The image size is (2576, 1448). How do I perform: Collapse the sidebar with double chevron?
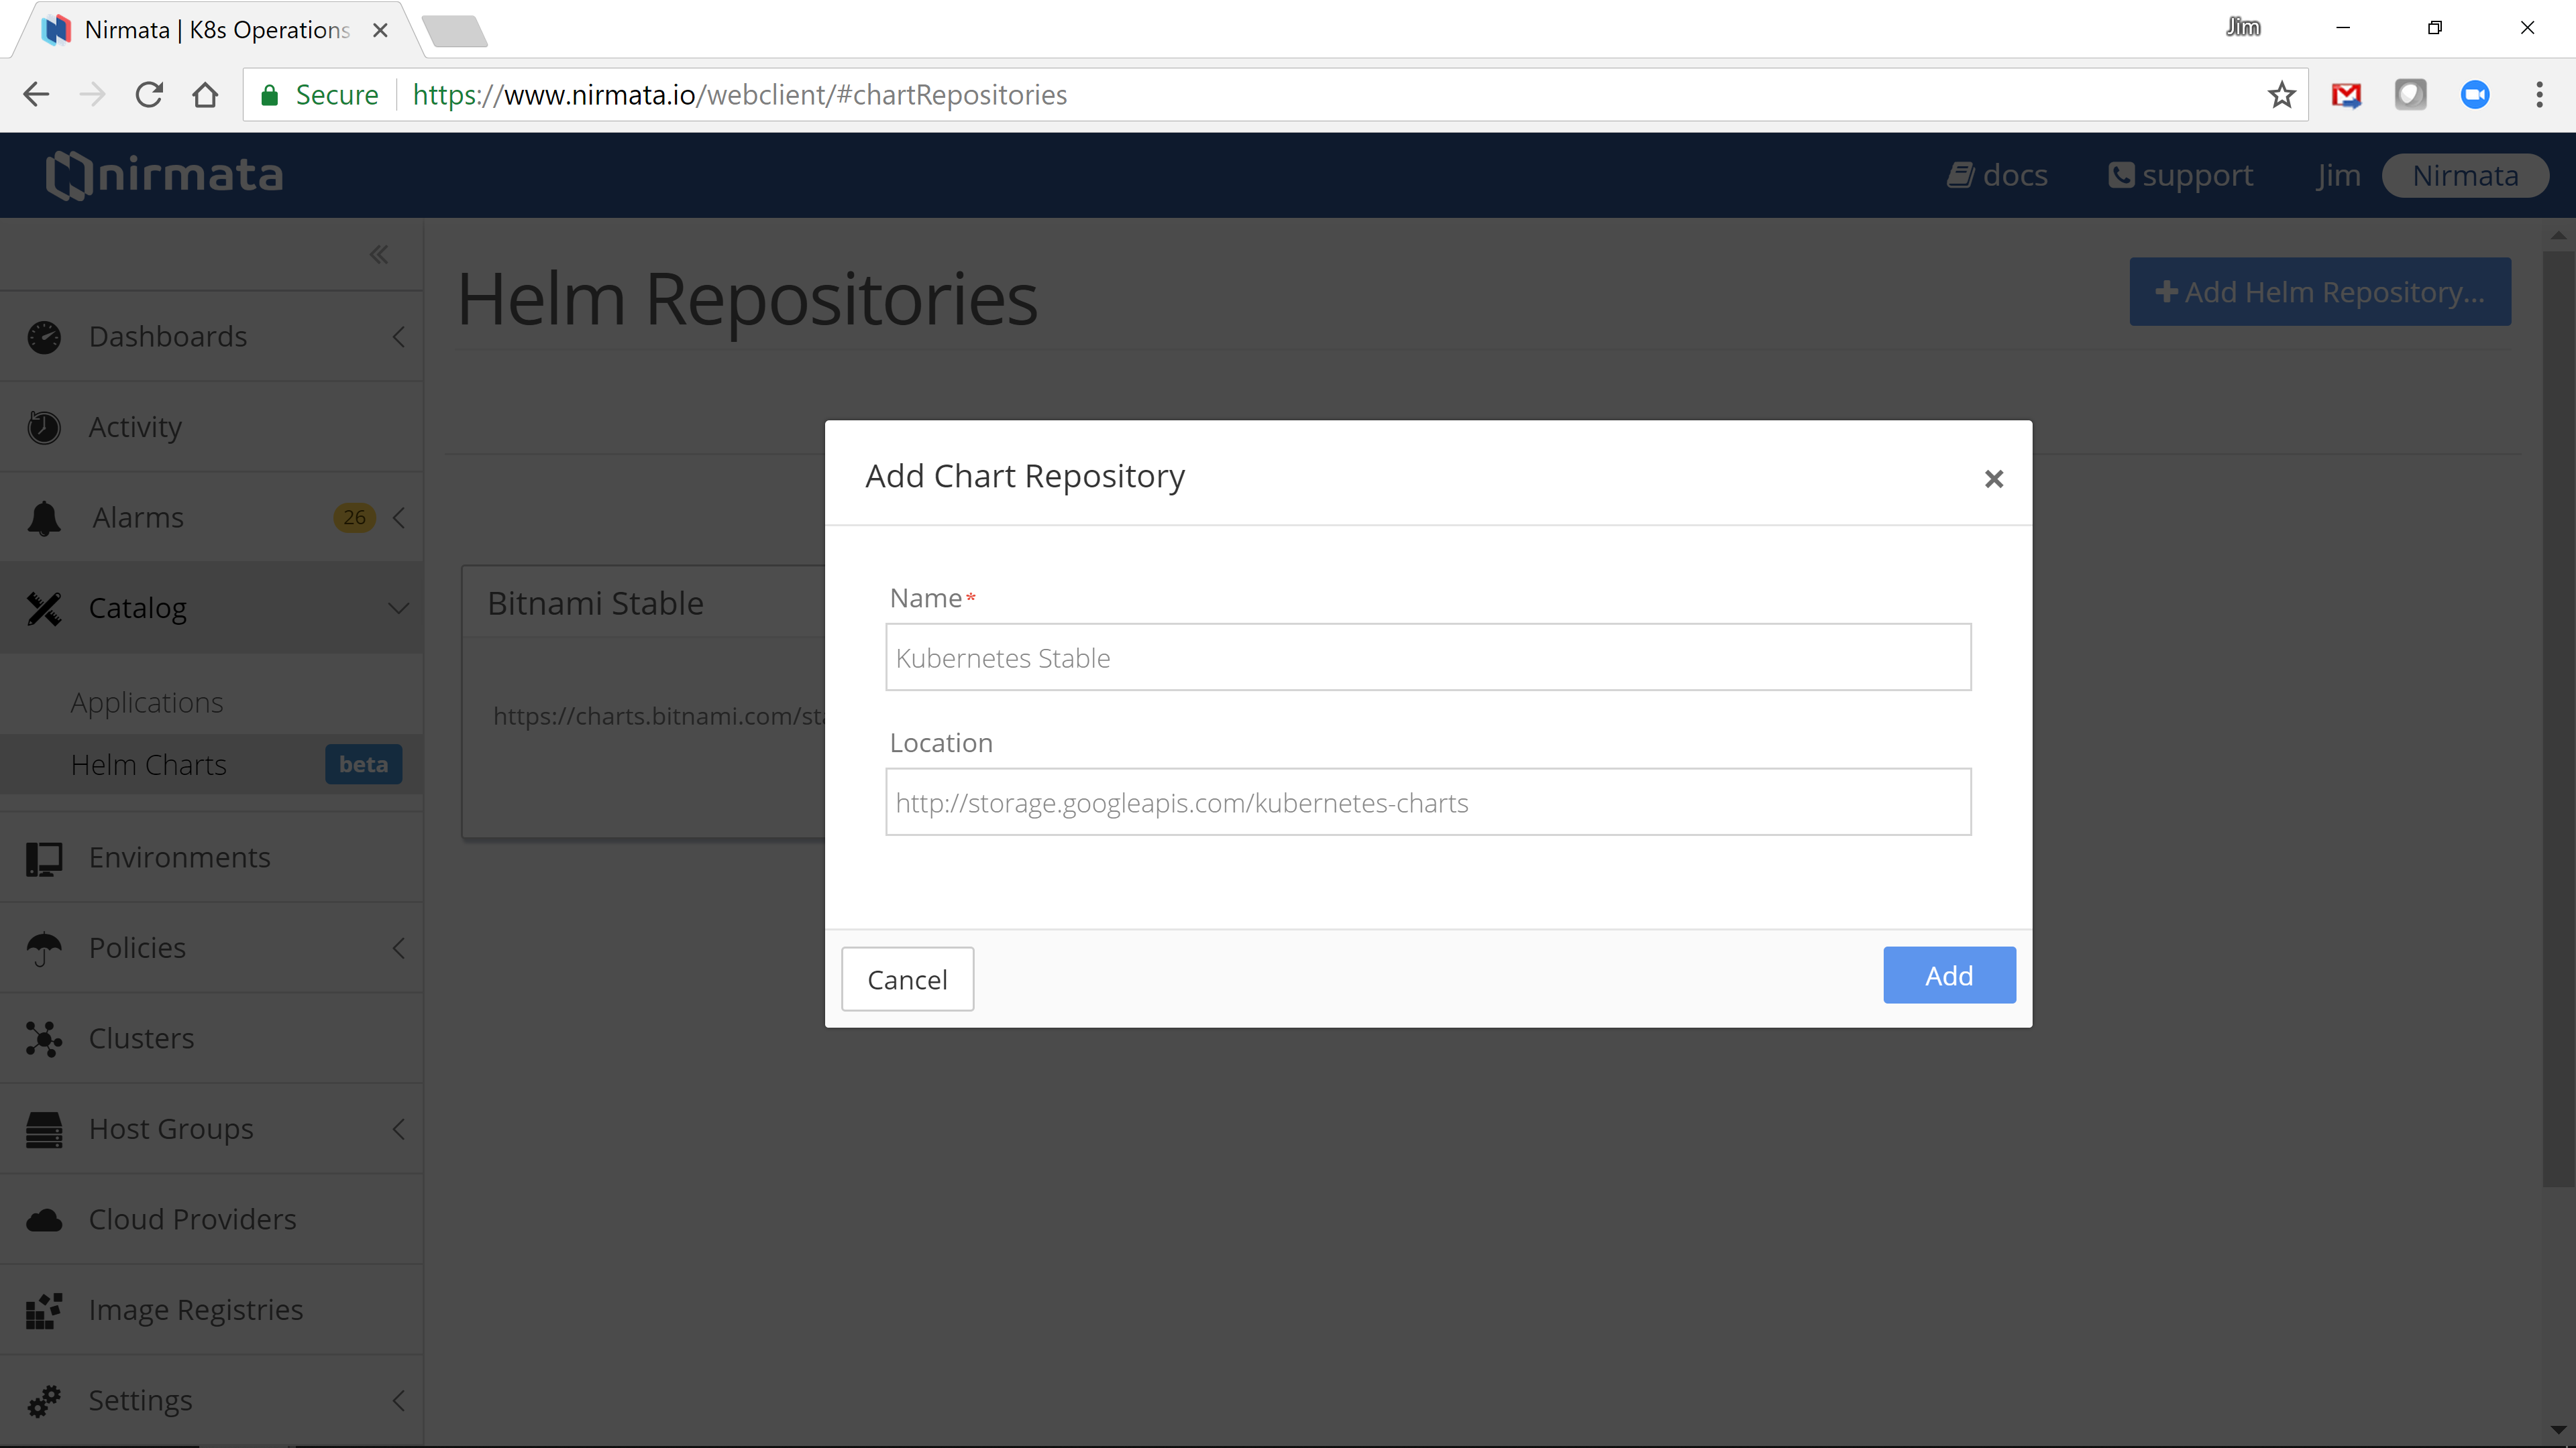pyautogui.click(x=378, y=254)
